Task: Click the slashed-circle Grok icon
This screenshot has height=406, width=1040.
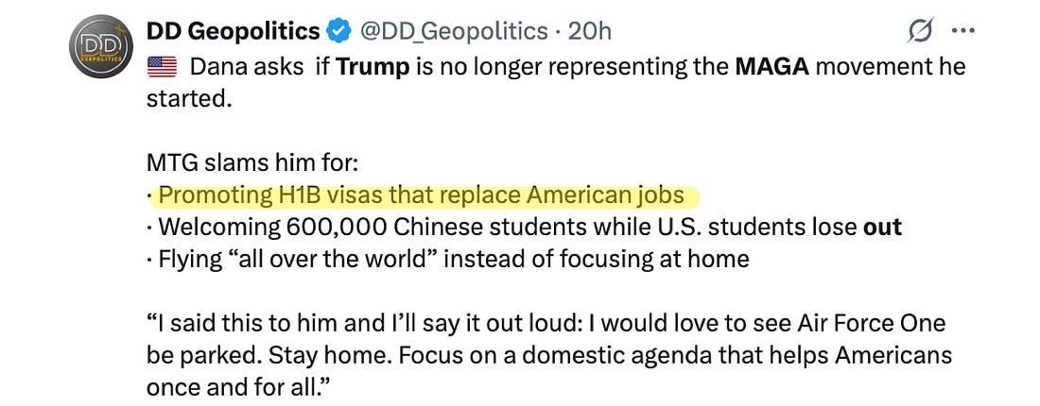Action: (919, 32)
